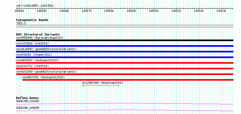This screenshot has width=241, height=114.
Task: Select the nsv6600792 (Sedlazeck2020) red bar
Action: pyautogui.click(x=128, y=80)
